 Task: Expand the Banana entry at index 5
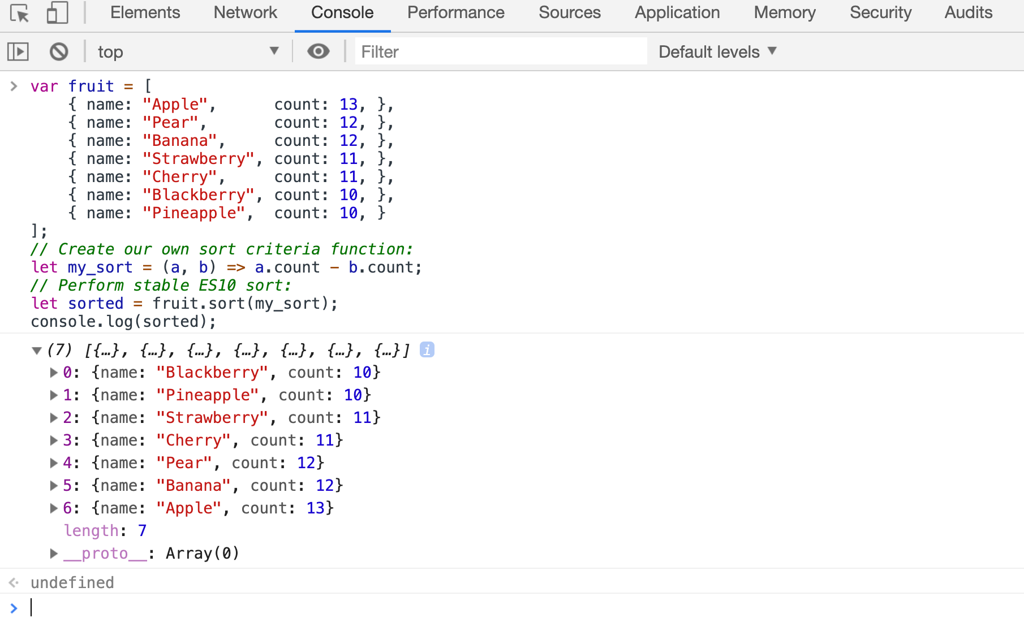pyautogui.click(x=54, y=486)
